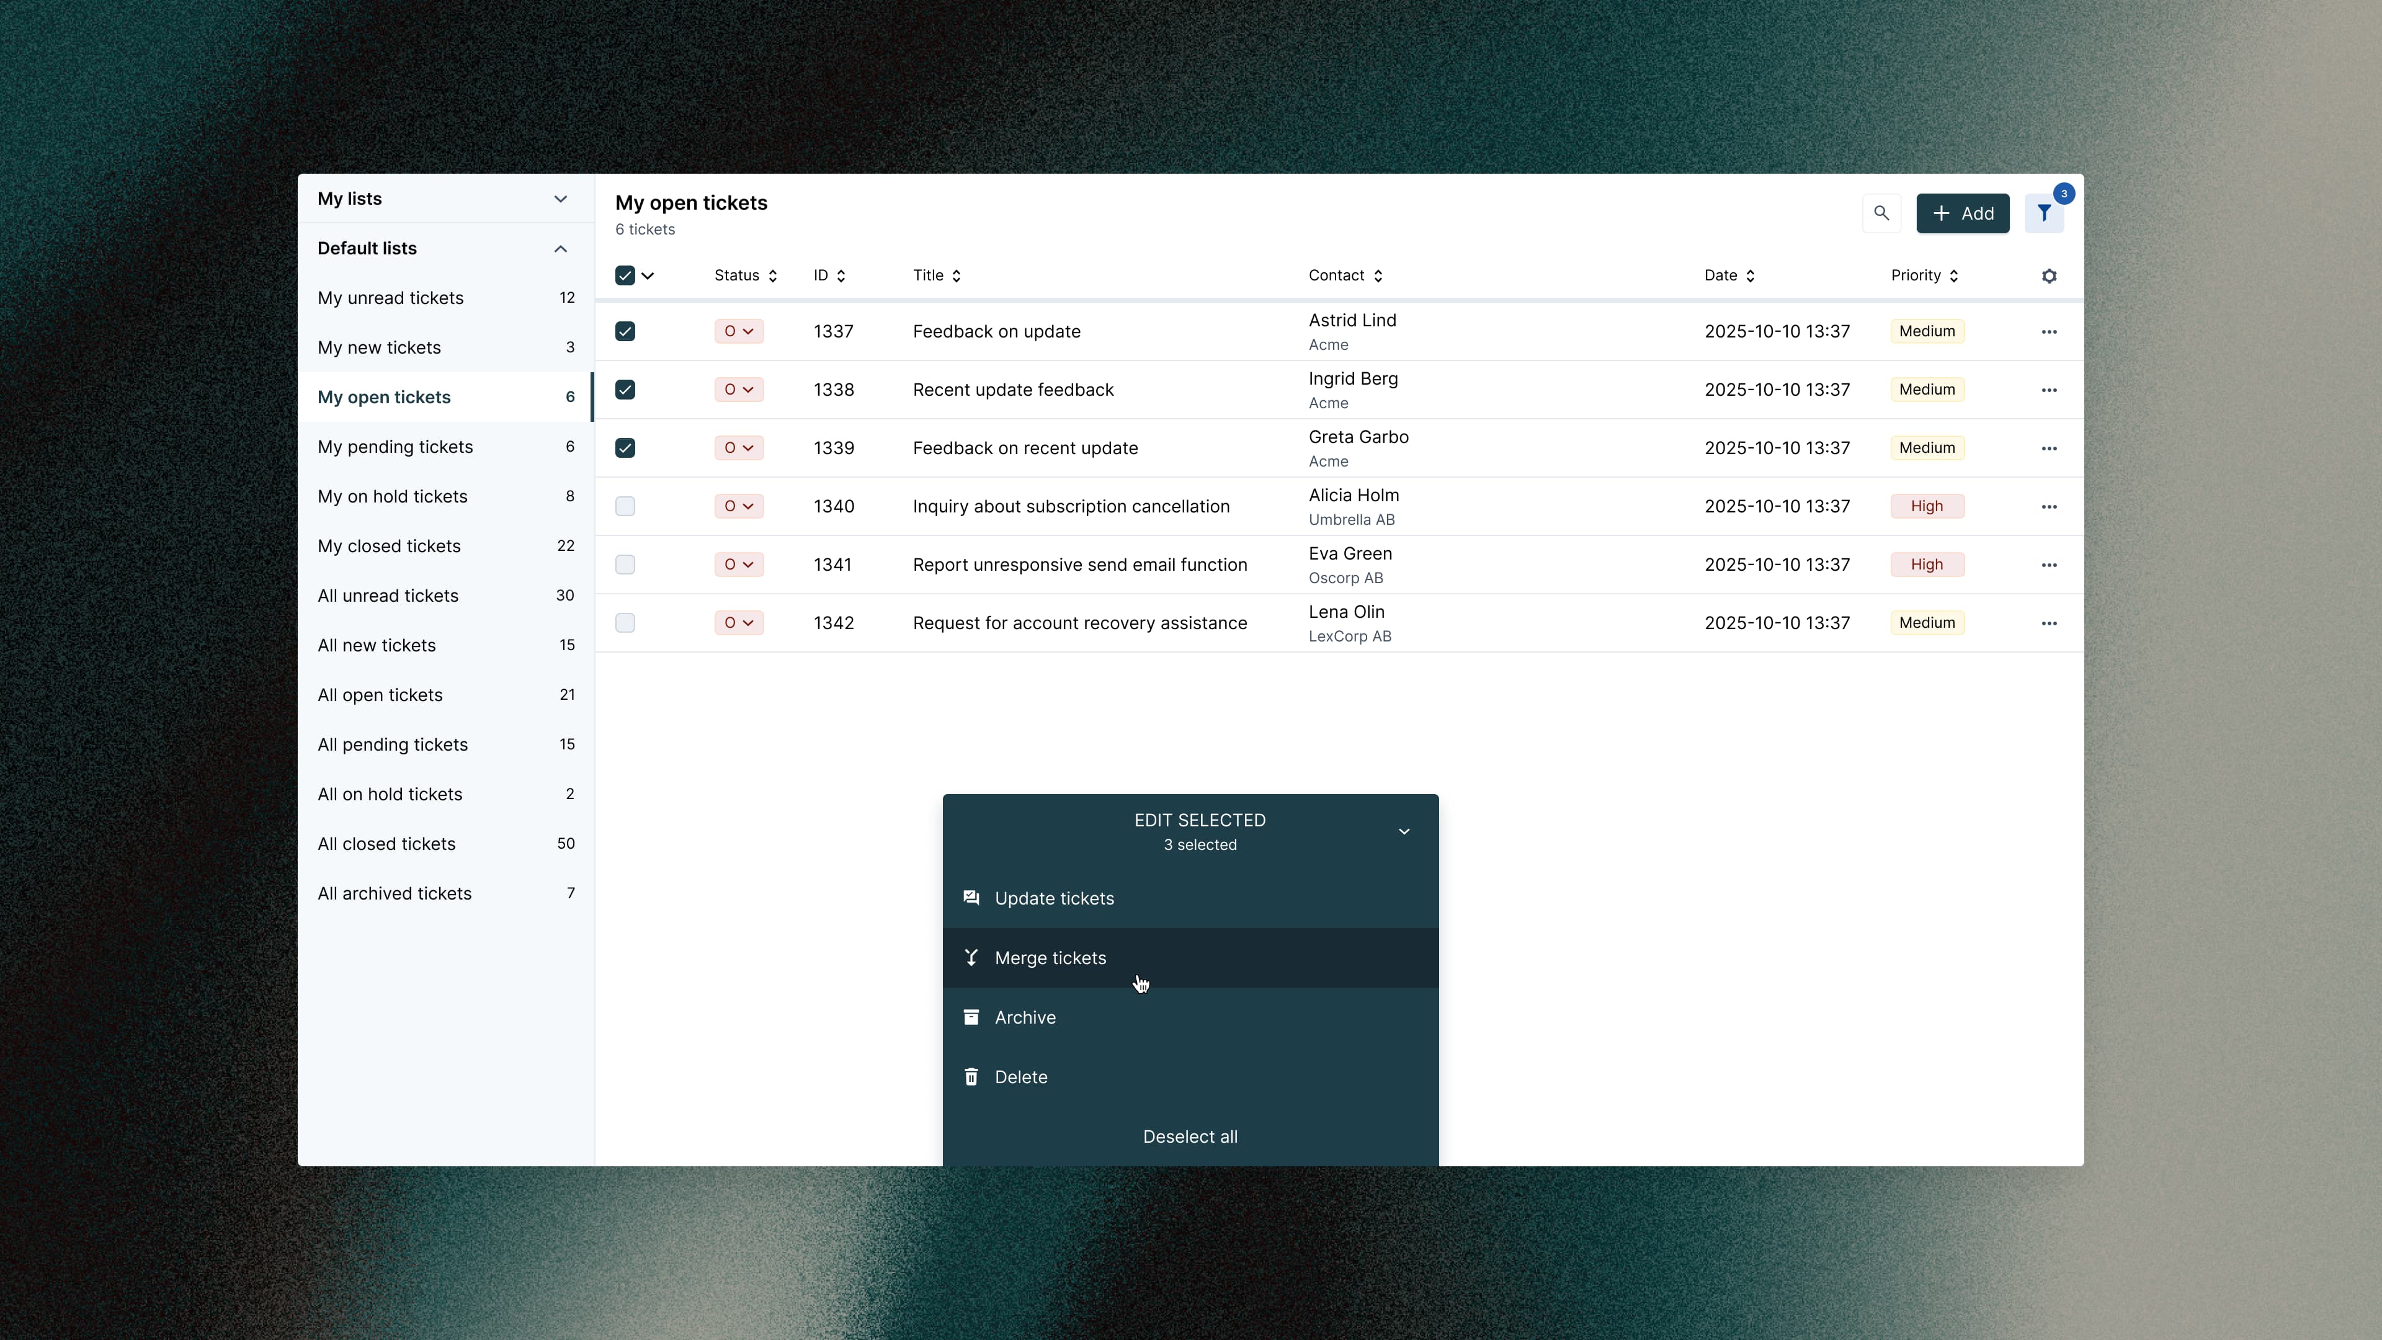Viewport: 2382px width, 1340px height.
Task: Check the checkbox for ticket 1340
Action: click(x=625, y=506)
